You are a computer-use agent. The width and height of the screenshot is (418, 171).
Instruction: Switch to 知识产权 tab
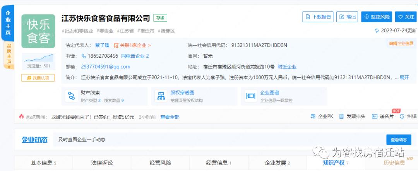pos(336,163)
